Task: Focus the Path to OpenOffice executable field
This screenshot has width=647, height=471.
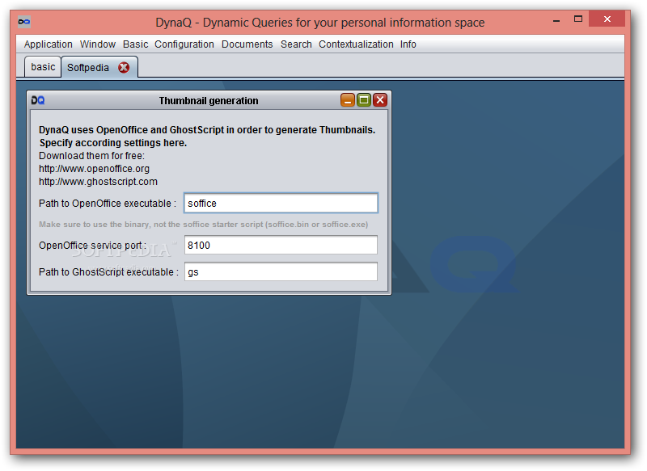Action: [x=281, y=203]
